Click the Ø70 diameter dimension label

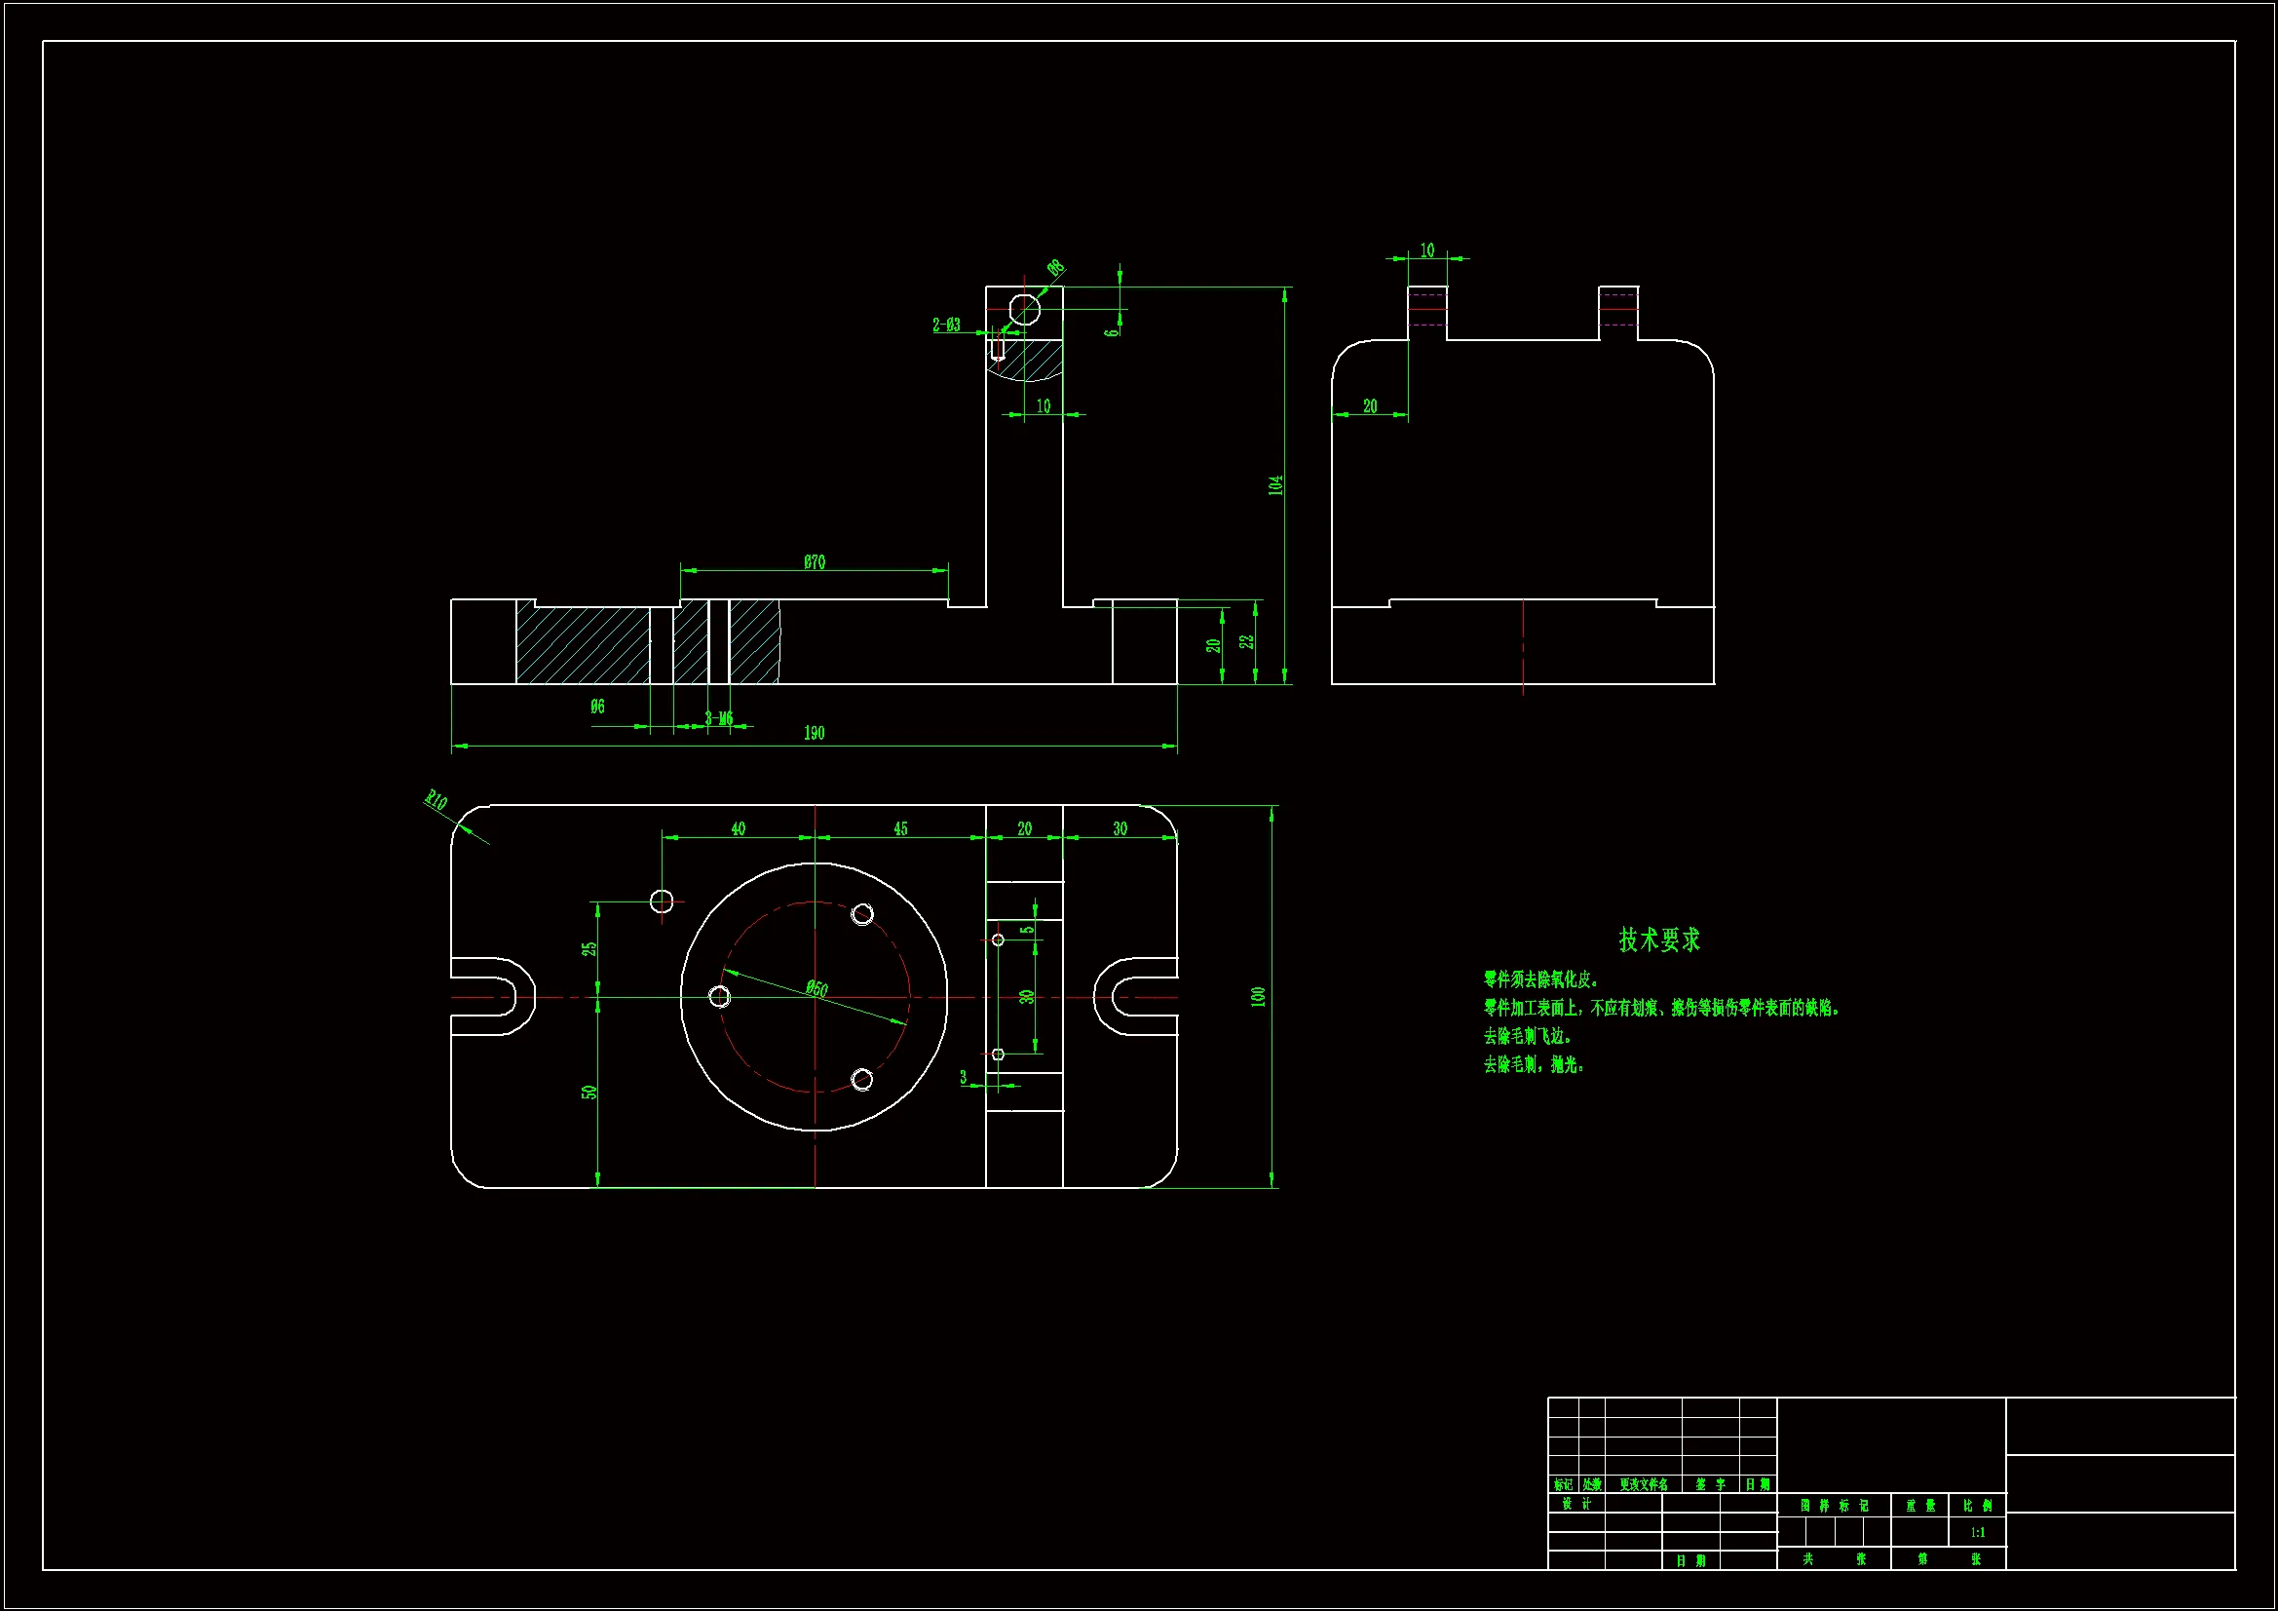pos(815,561)
